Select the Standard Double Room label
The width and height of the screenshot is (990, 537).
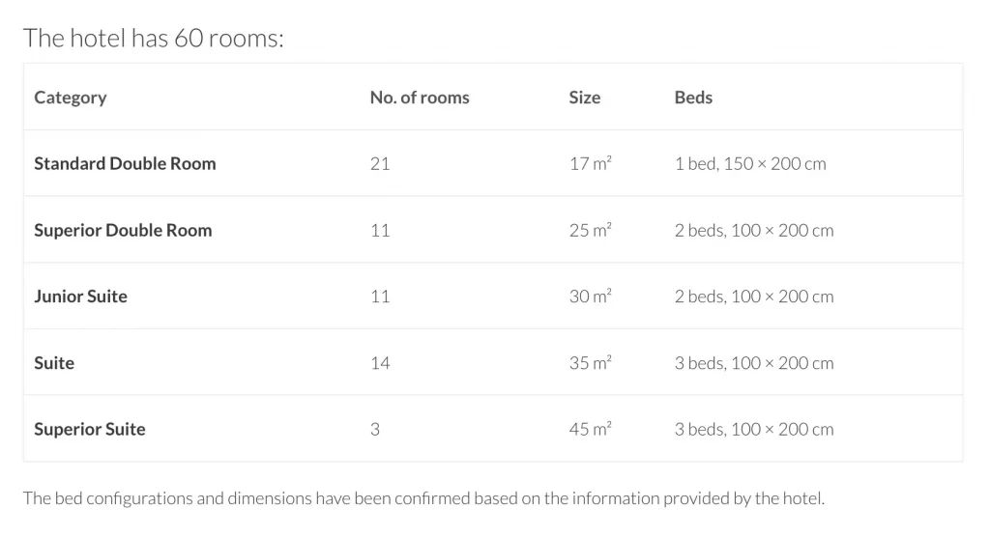(x=125, y=163)
